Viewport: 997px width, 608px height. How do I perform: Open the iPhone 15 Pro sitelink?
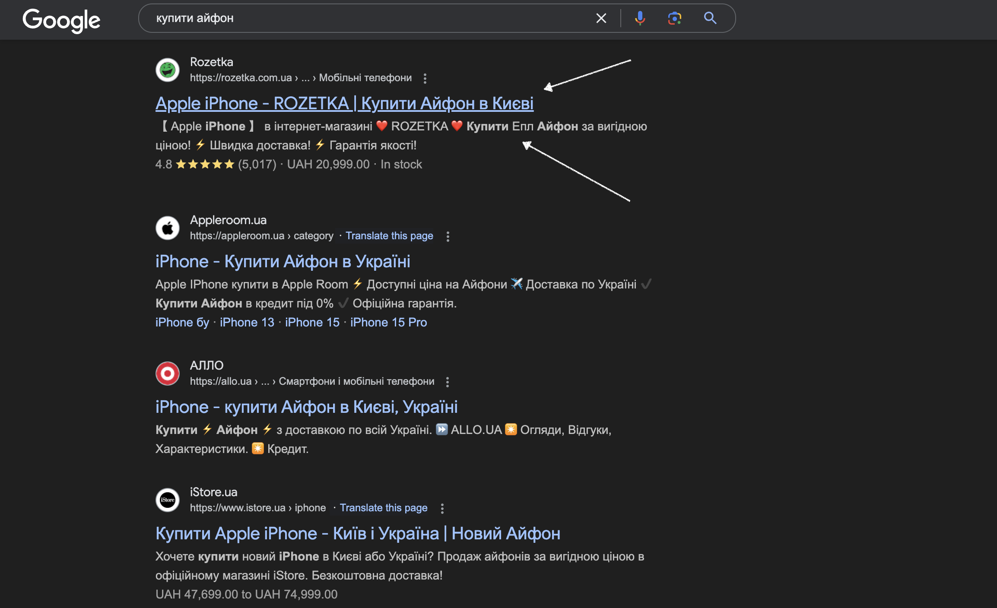(388, 322)
